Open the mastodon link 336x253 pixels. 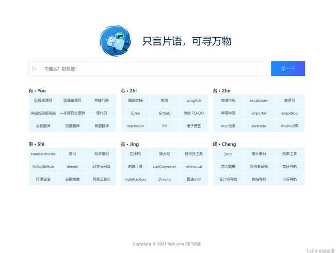click(x=135, y=125)
